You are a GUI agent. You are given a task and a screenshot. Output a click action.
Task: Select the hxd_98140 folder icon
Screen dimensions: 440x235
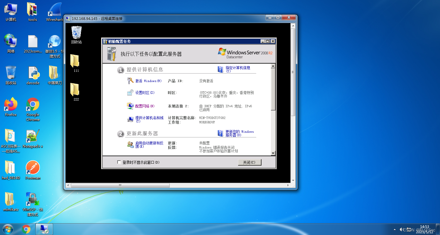click(x=11, y=170)
